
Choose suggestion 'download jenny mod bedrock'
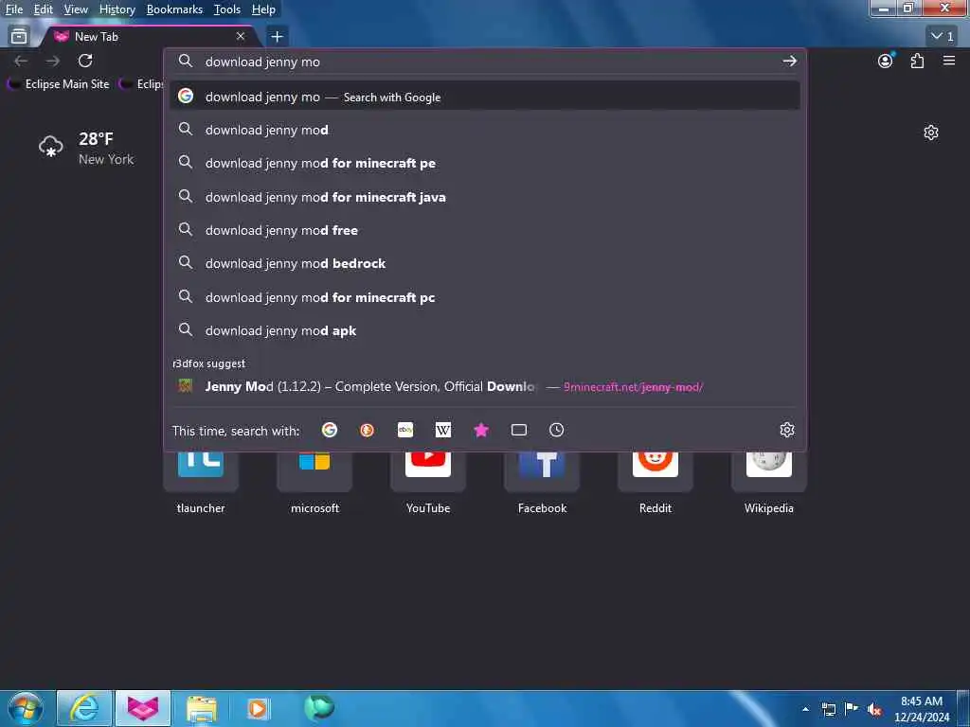click(485, 263)
